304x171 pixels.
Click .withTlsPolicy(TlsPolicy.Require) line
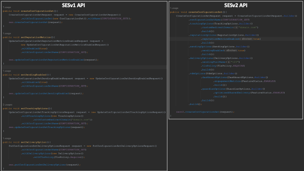(59, 157)
